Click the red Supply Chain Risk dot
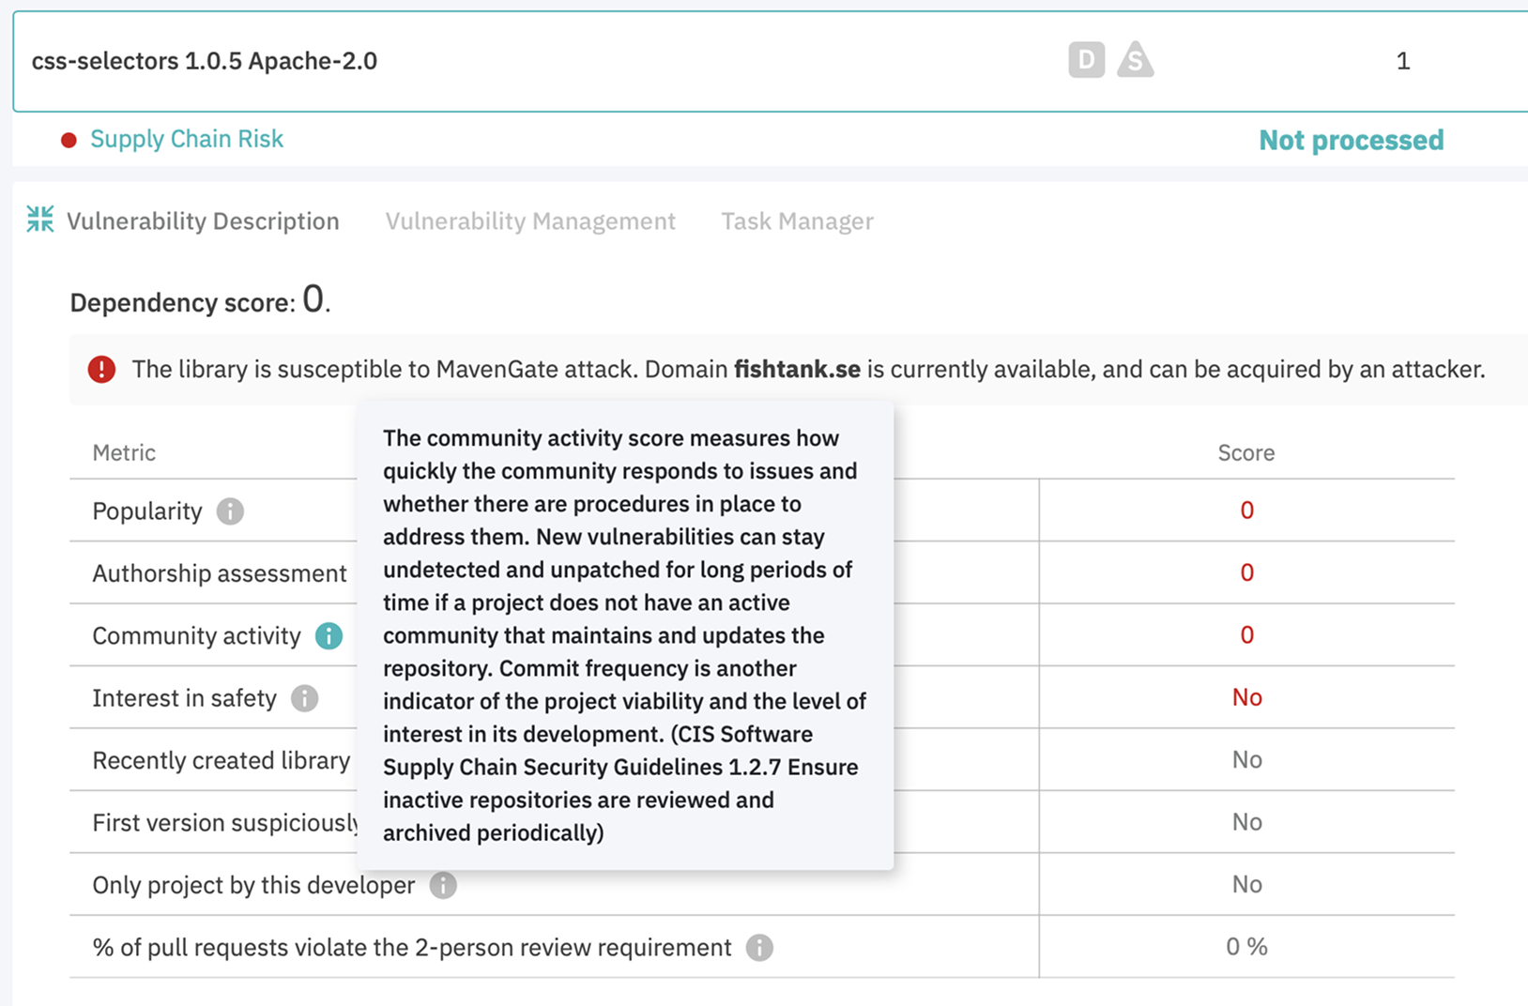 click(69, 140)
